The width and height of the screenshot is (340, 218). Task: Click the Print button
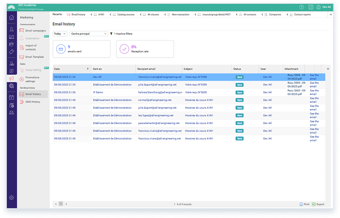(x=304, y=204)
